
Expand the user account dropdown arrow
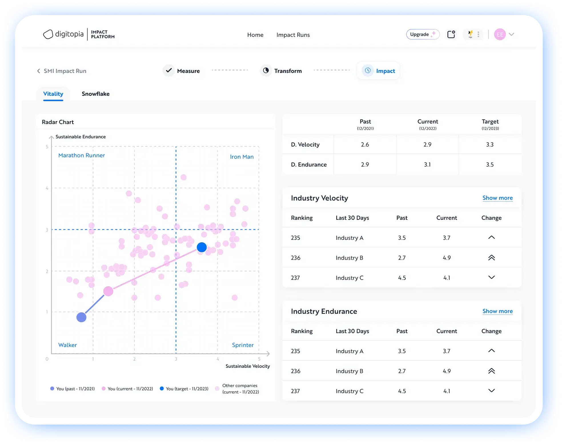pyautogui.click(x=511, y=34)
